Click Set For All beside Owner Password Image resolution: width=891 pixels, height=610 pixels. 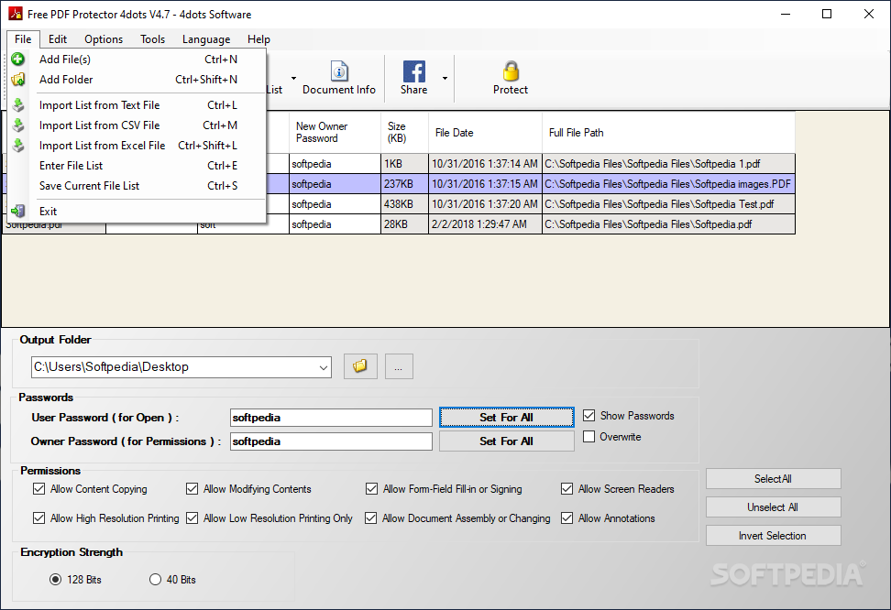pyautogui.click(x=506, y=441)
